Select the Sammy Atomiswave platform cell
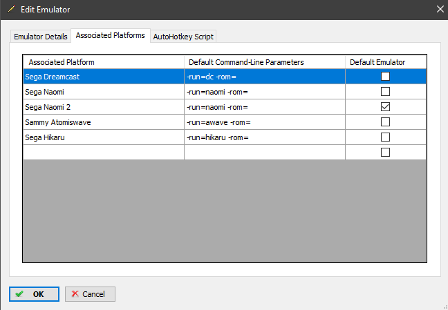448x310 pixels. pos(104,122)
